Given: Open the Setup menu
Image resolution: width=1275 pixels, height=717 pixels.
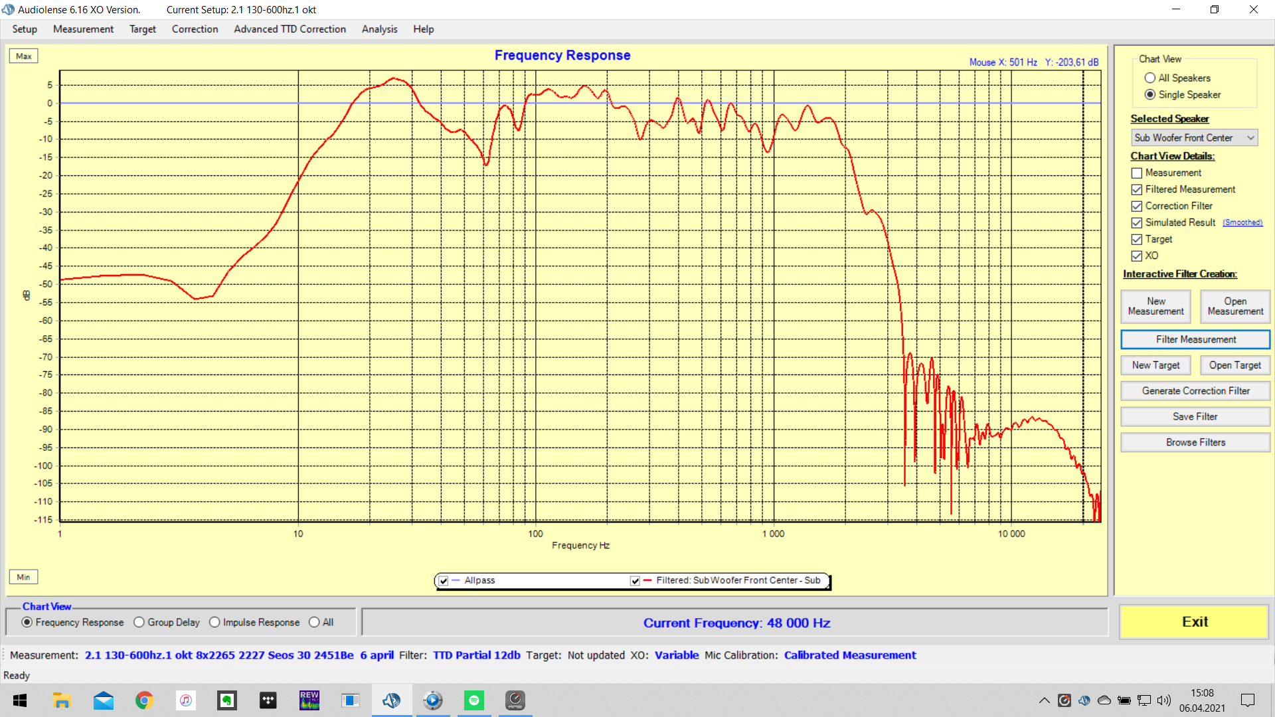Looking at the screenshot, I should pyautogui.click(x=25, y=29).
